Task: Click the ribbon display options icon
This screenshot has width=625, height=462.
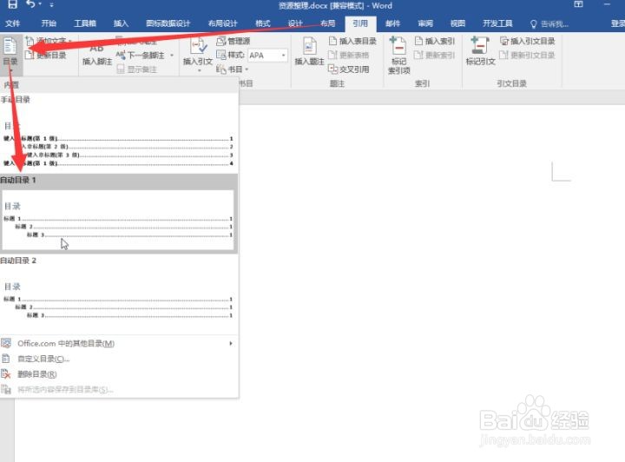Action: pyautogui.click(x=578, y=4)
